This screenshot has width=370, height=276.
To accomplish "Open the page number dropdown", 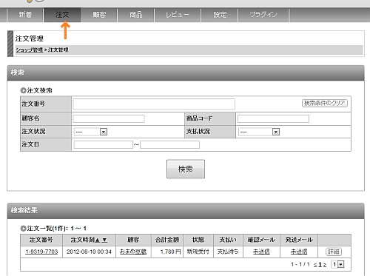I will 337,264.
